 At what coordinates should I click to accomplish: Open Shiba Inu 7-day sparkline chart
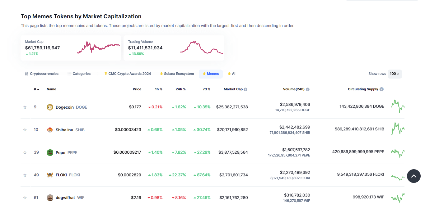pyautogui.click(x=398, y=129)
